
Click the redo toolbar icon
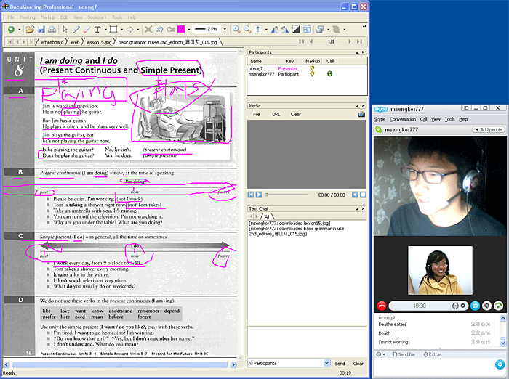point(170,30)
